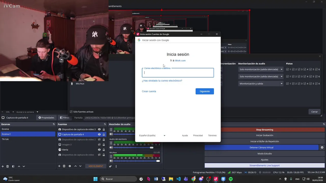Open virtual camera settings gear
Image resolution: width=326 pixels, height=183 pixels.
322,147
